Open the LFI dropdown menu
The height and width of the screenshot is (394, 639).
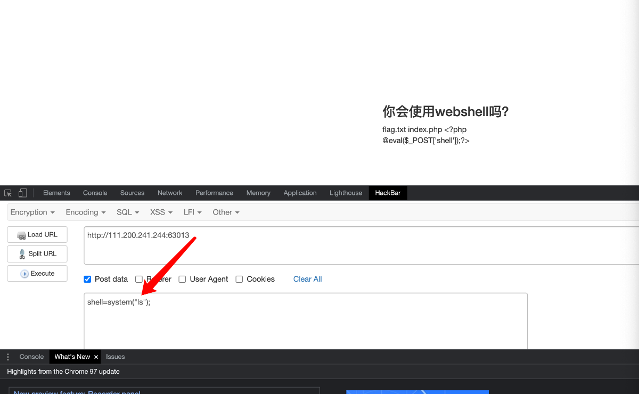(193, 212)
